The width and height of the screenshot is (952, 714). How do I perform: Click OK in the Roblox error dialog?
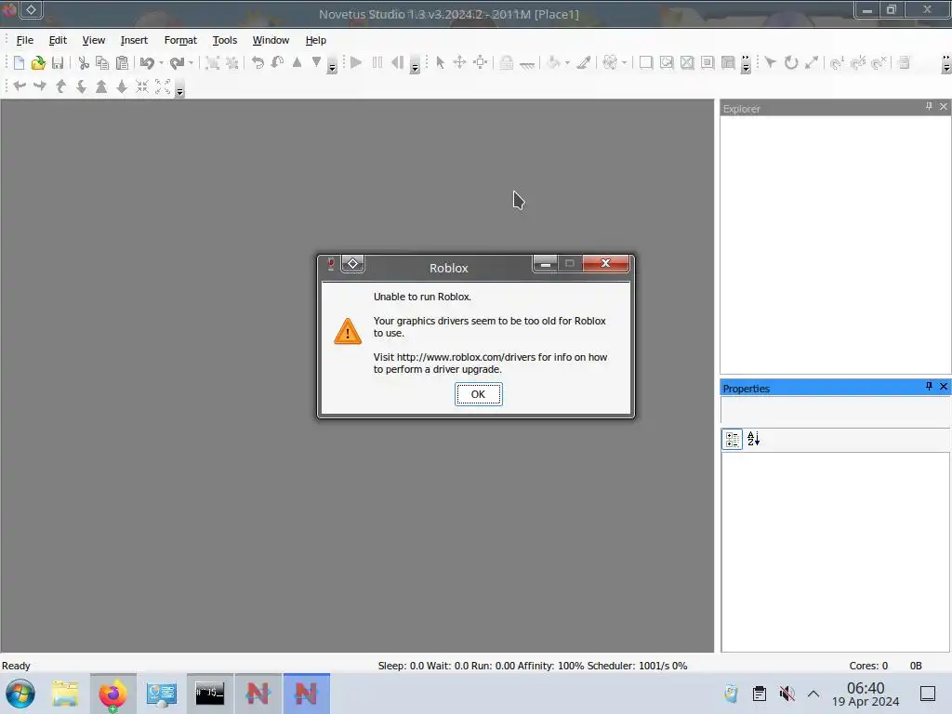point(479,394)
